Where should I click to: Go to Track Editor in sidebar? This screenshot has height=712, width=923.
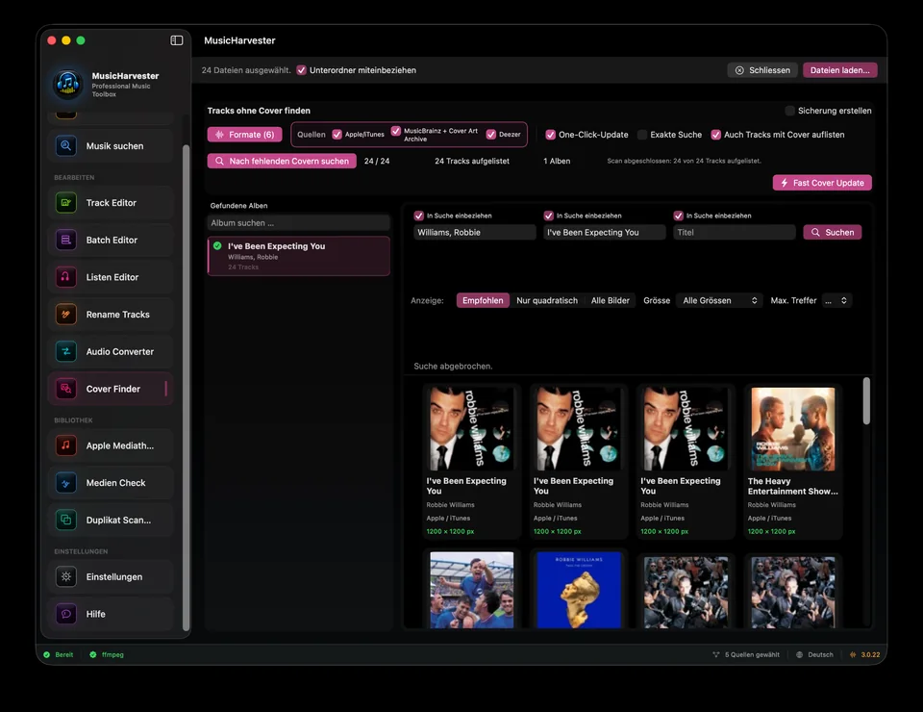tap(111, 203)
